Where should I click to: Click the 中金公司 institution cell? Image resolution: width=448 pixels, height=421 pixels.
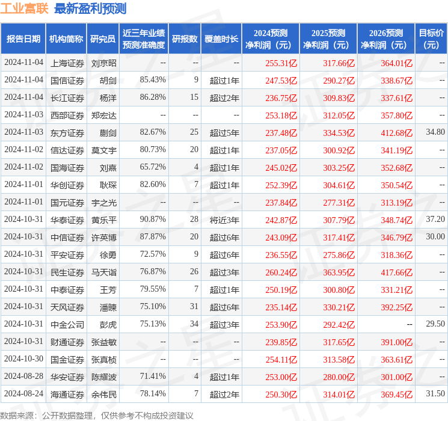click(x=67, y=324)
